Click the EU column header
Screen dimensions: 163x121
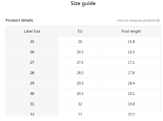click(80, 31)
